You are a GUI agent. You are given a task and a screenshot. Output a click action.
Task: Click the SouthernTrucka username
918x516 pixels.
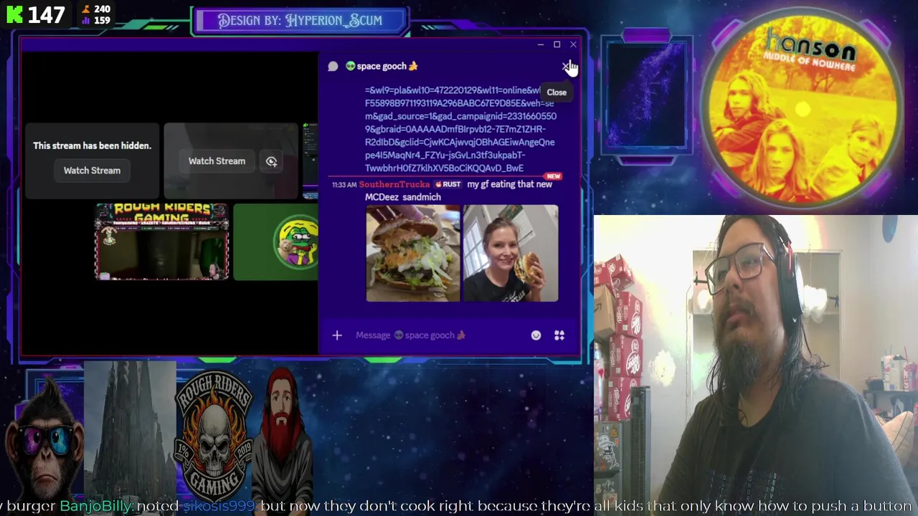click(394, 184)
